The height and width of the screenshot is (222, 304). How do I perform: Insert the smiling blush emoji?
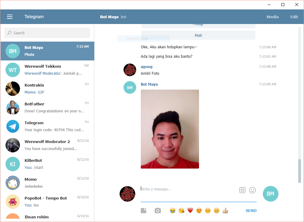click(208, 210)
